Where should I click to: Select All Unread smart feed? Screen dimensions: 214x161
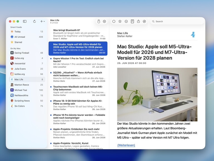point(27,37)
